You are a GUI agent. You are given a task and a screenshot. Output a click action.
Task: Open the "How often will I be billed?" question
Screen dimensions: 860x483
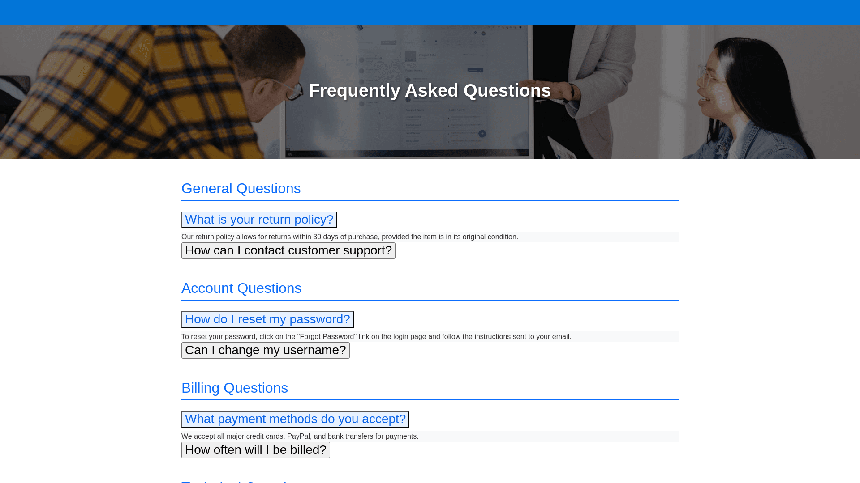tap(255, 450)
